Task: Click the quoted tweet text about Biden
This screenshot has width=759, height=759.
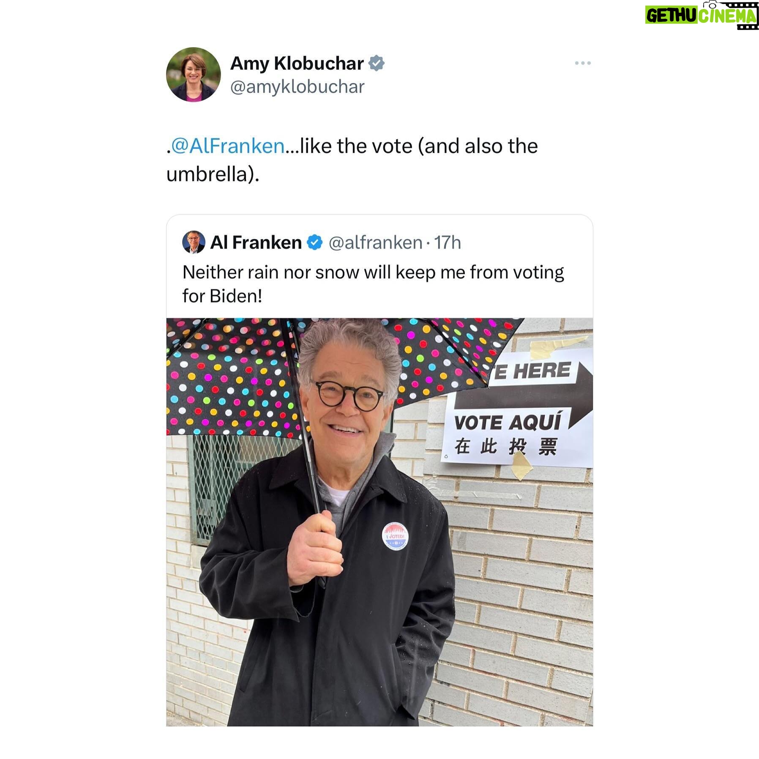Action: point(373,284)
